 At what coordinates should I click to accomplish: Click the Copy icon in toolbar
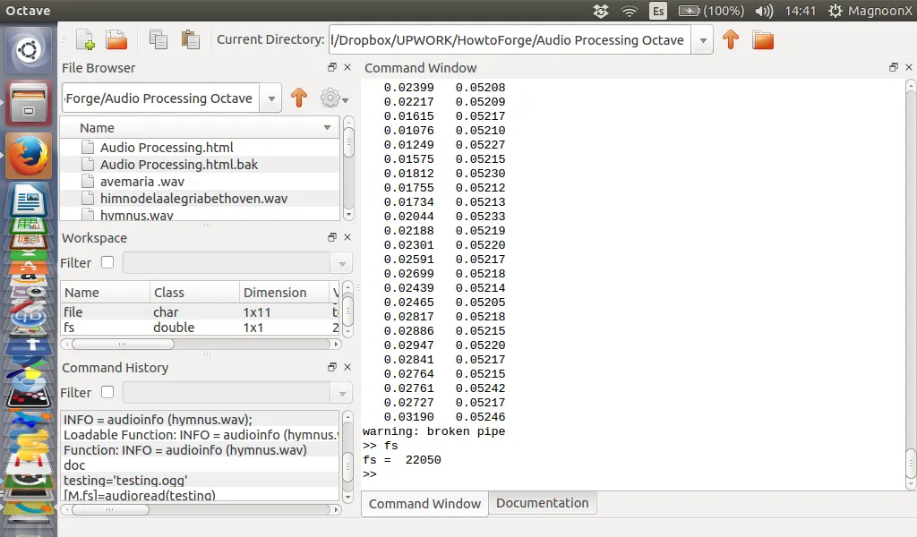pyautogui.click(x=159, y=39)
